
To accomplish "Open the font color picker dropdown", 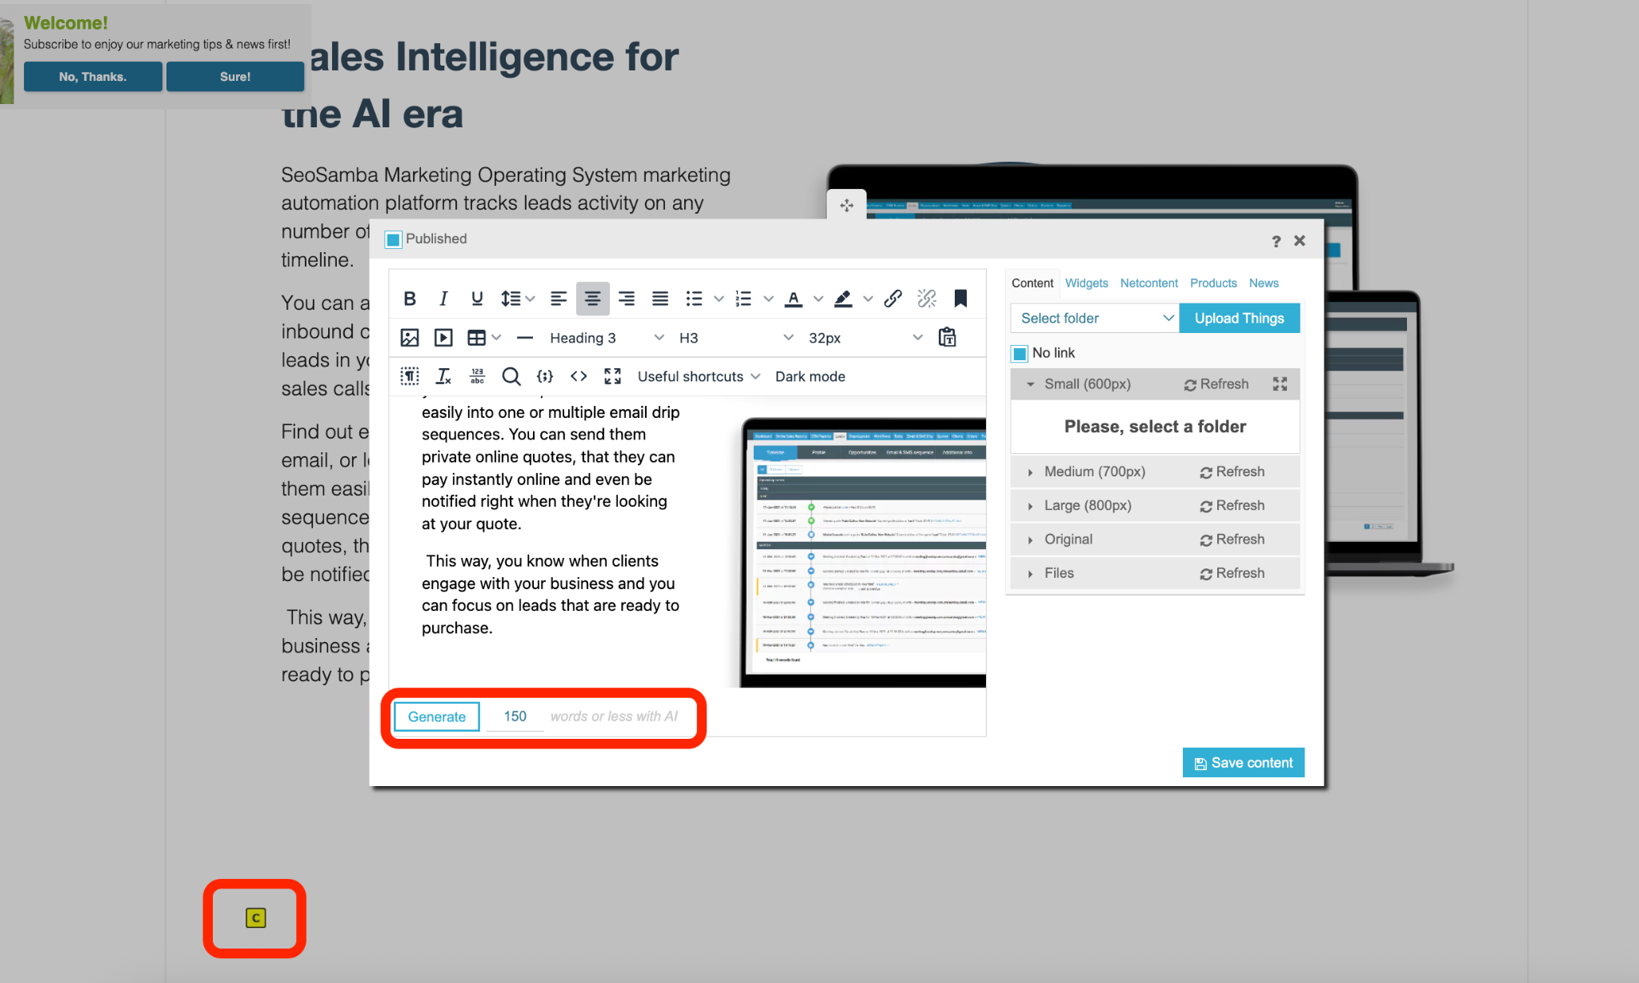I will (x=818, y=298).
